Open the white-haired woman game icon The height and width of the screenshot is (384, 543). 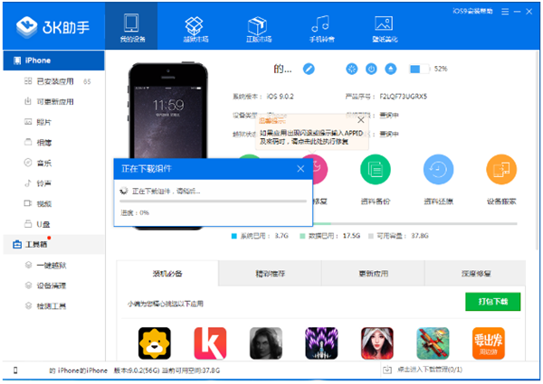377,343
